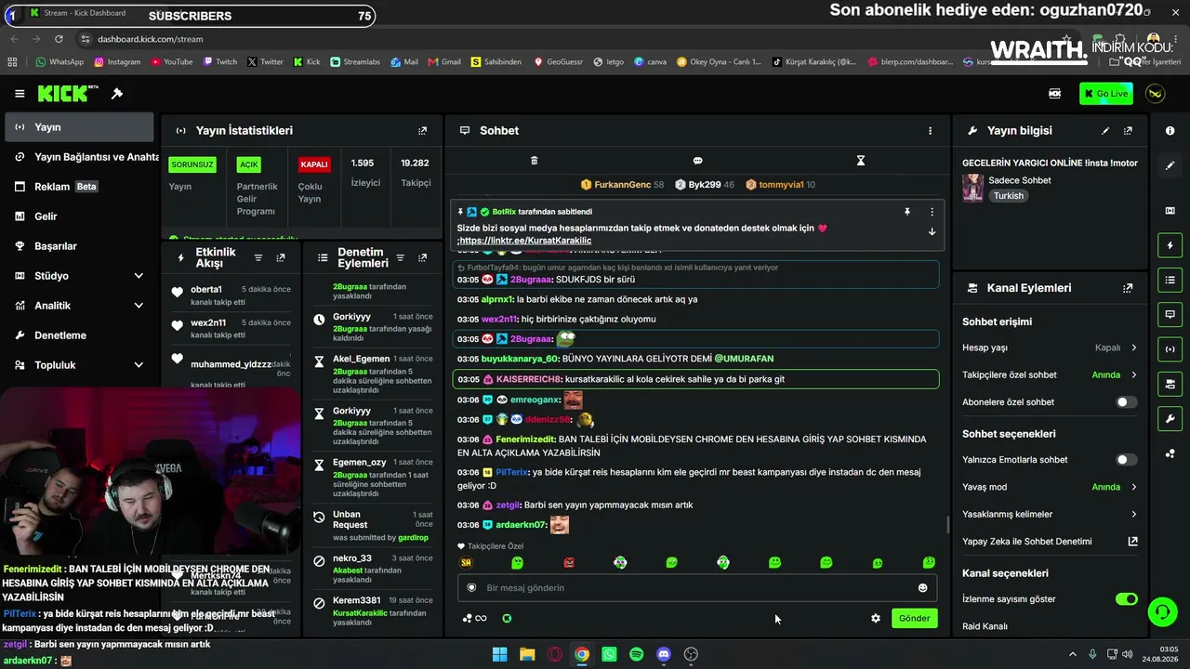
Task: Pop out the Yayın İstatistikleri panel
Action: pos(423,131)
